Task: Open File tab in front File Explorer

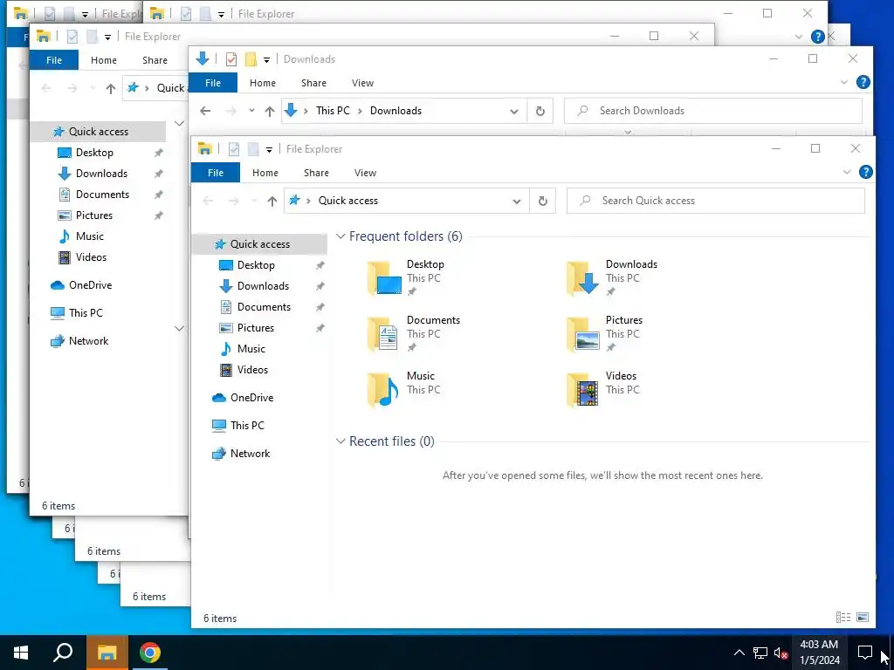Action: point(216,173)
